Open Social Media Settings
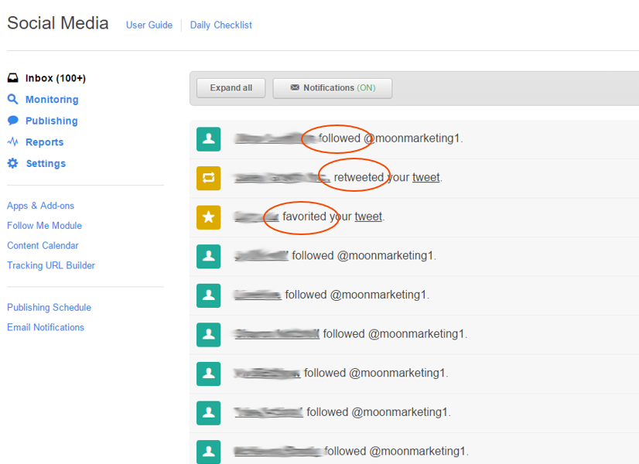Image resolution: width=639 pixels, height=464 pixels. [x=46, y=163]
